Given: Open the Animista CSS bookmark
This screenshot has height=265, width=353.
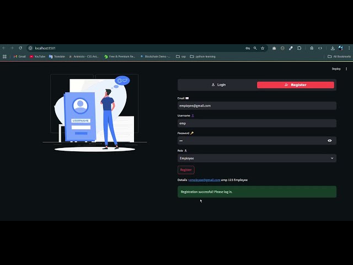Looking at the screenshot, I should (84, 56).
